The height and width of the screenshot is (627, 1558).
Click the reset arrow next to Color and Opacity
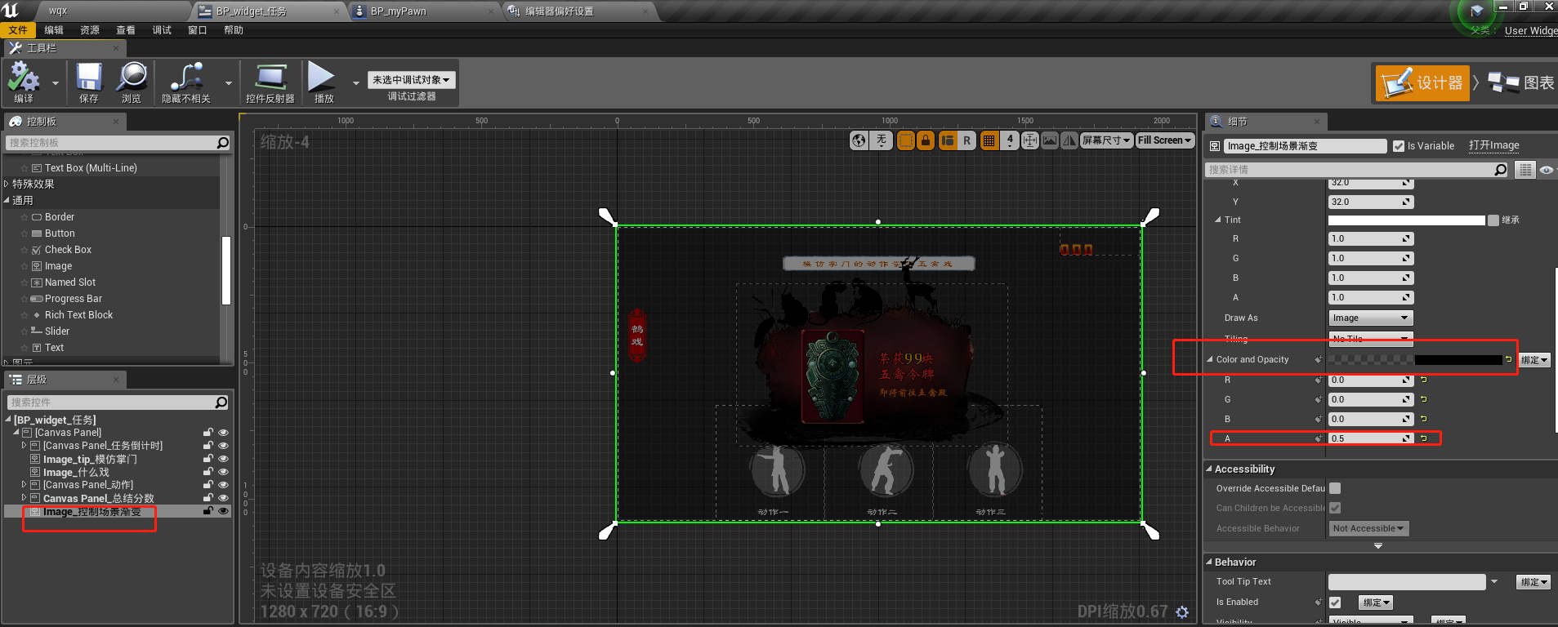click(x=1509, y=359)
